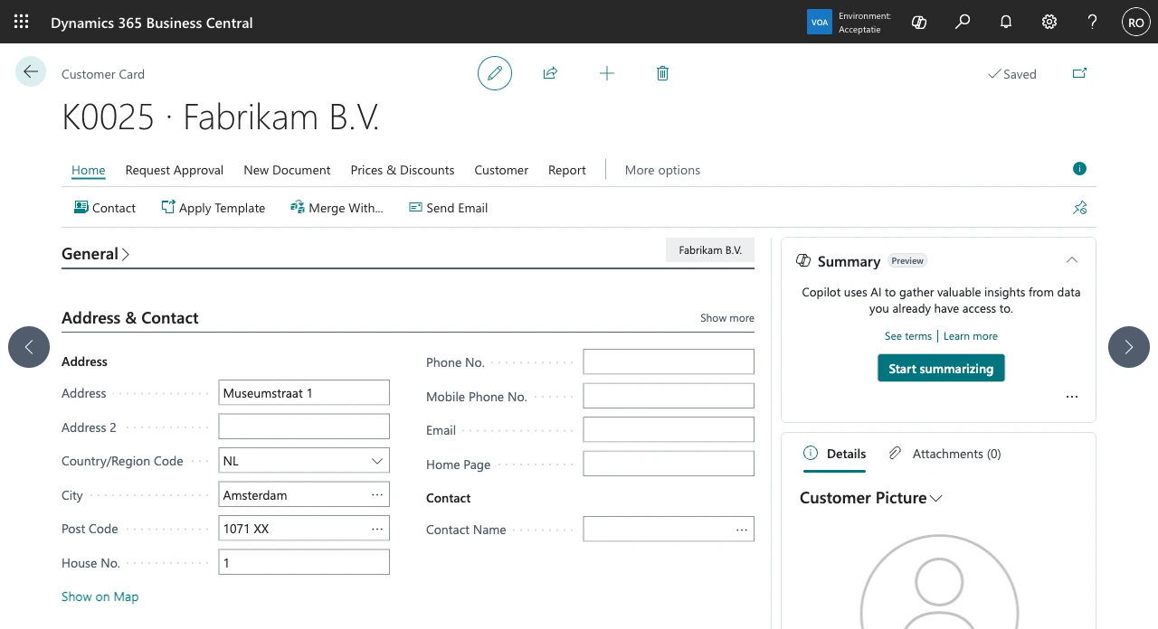Open the Customer menu
The width and height of the screenshot is (1158, 629).
pyautogui.click(x=501, y=170)
